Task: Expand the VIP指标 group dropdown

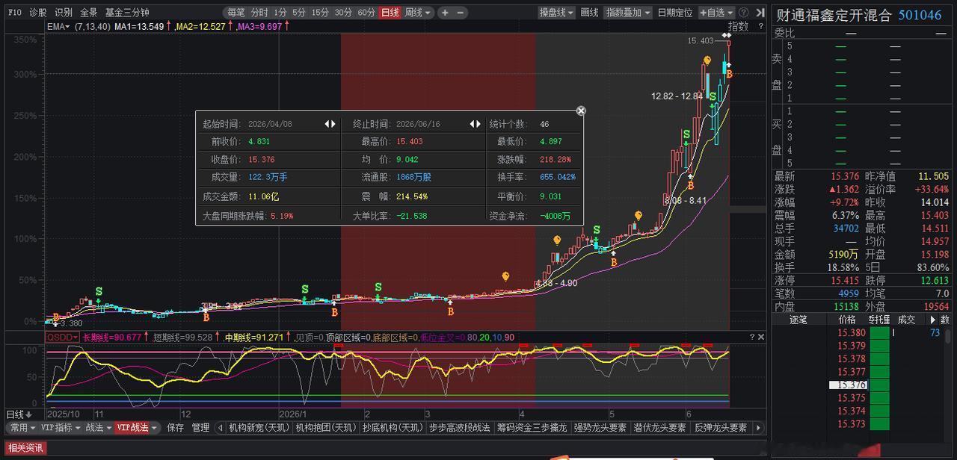Action: click(60, 428)
